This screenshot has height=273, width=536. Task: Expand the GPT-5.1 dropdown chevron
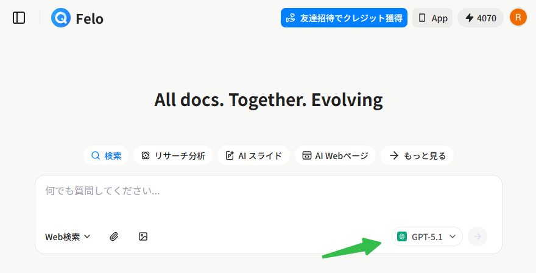(452, 236)
